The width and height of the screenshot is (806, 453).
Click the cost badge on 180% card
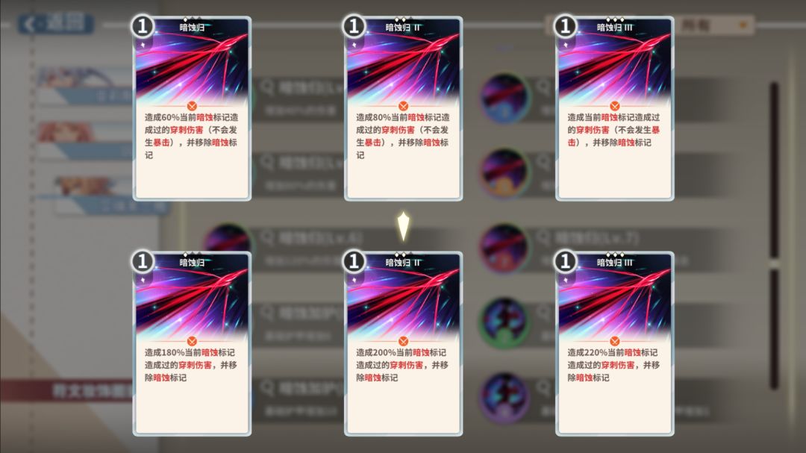143,261
